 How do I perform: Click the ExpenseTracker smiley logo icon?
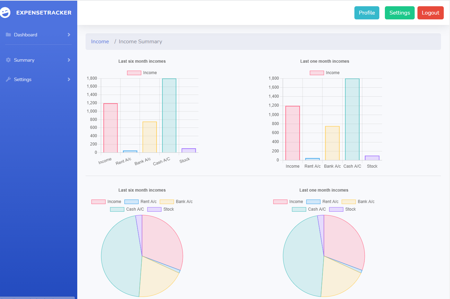(x=5, y=13)
